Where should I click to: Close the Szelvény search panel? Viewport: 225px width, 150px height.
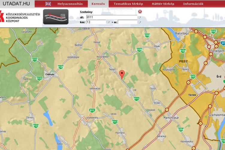tap(140, 12)
